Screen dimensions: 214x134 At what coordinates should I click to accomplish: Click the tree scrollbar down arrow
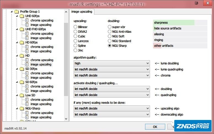coord(66,119)
